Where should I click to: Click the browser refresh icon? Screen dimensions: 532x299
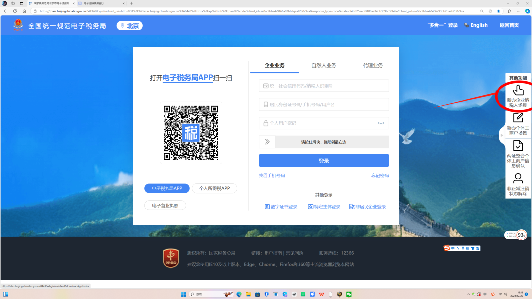click(15, 11)
